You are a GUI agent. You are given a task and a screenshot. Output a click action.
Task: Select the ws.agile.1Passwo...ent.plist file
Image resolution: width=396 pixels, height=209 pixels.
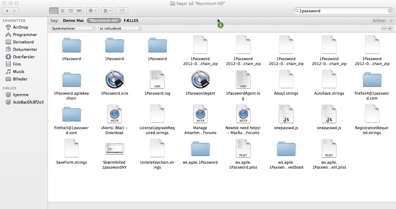tap(329, 149)
